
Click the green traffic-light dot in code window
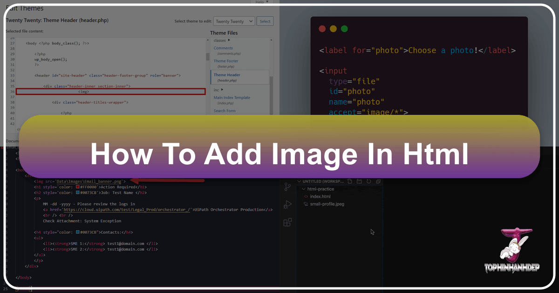344,29
